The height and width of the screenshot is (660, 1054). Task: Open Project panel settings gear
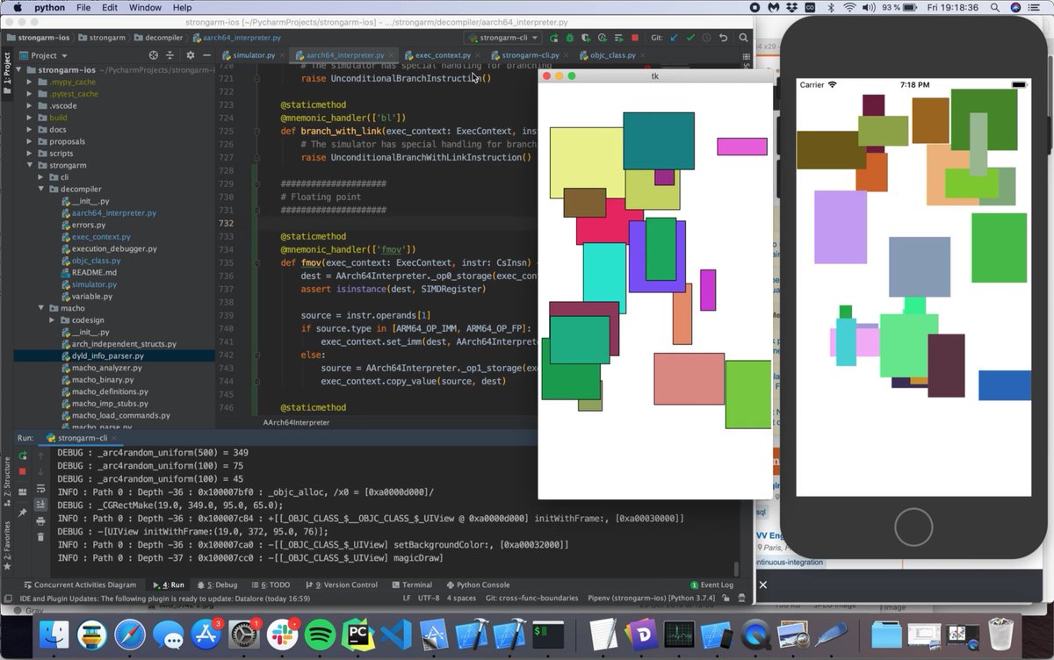pos(191,55)
